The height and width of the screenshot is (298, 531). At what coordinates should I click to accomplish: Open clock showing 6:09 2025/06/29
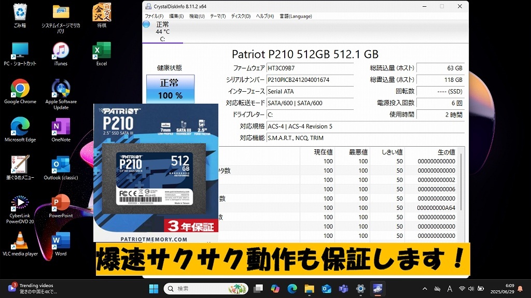pyautogui.click(x=502, y=289)
